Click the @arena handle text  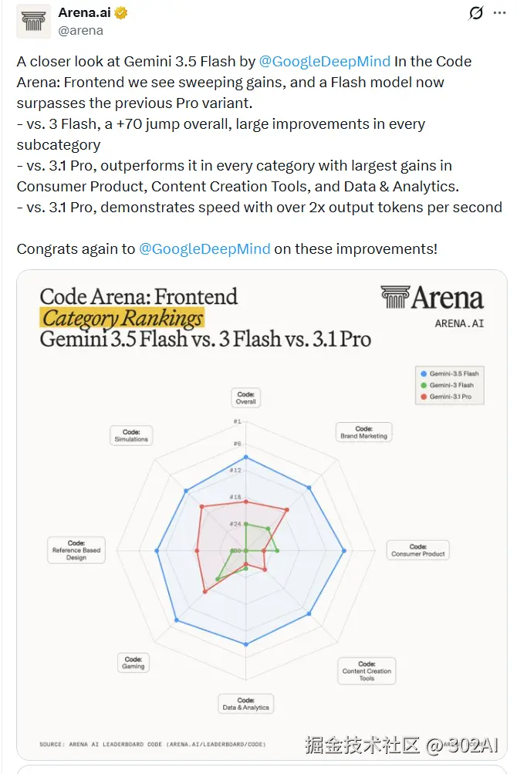coord(80,31)
